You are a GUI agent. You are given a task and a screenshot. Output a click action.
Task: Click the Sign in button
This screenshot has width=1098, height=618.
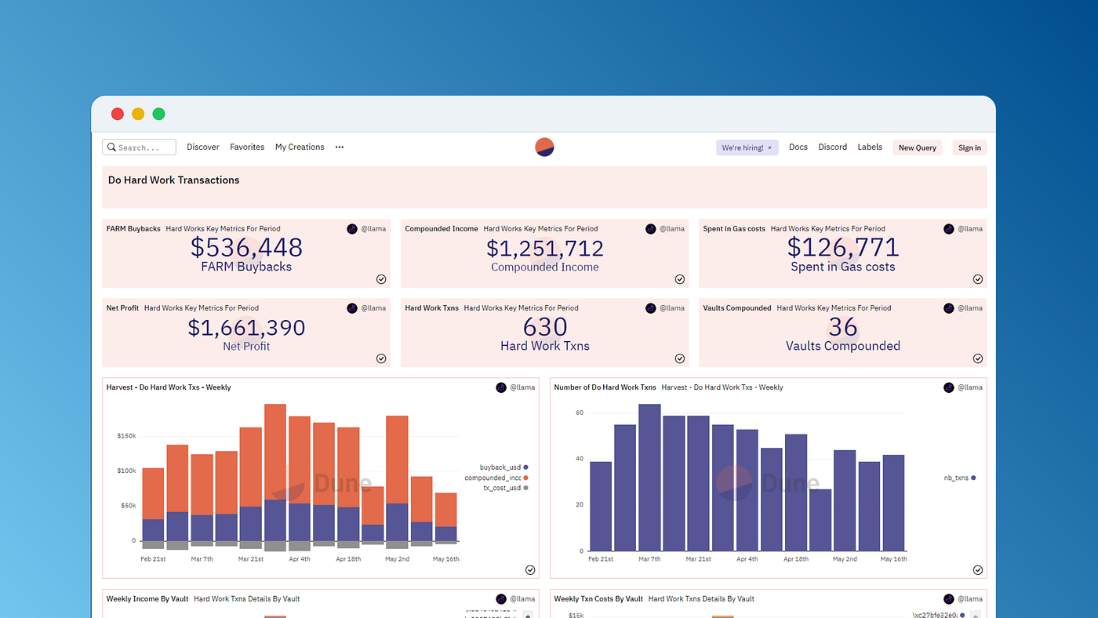click(969, 147)
